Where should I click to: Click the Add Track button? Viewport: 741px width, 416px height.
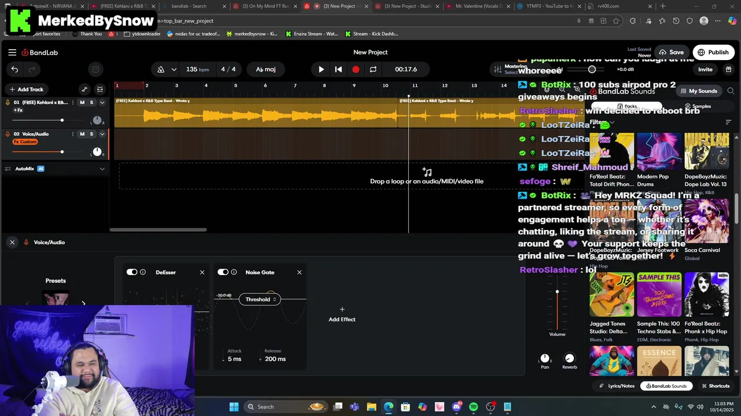point(27,90)
